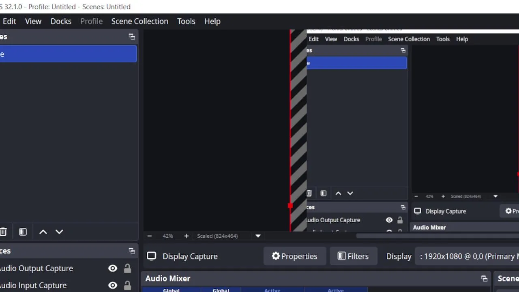Toggle lock for Audio Input Capture source
The height and width of the screenshot is (292, 519).
[x=127, y=286]
